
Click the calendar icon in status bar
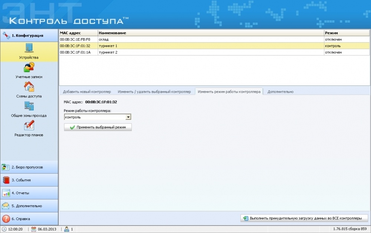click(34, 229)
